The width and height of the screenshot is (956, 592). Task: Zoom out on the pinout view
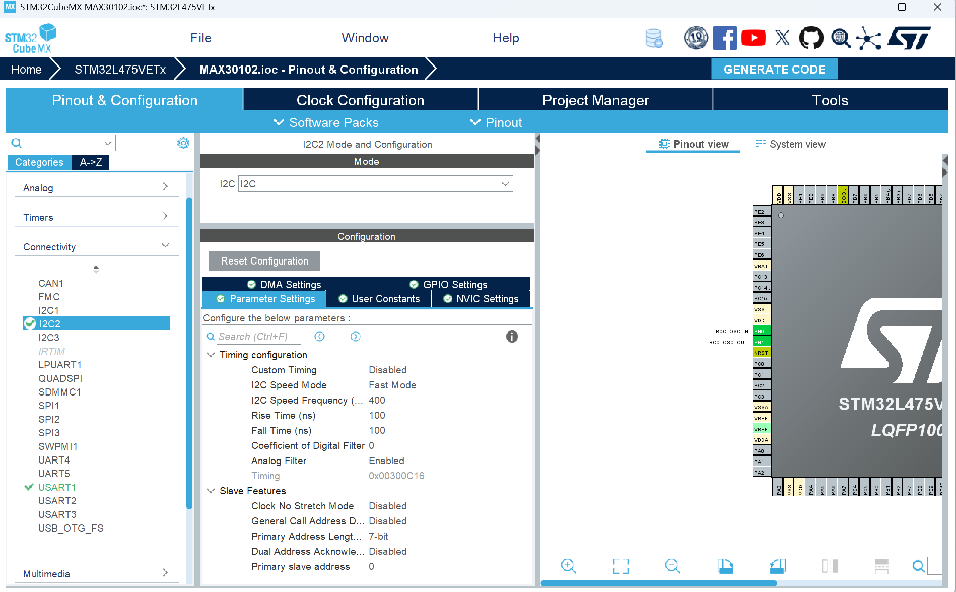[x=672, y=566]
